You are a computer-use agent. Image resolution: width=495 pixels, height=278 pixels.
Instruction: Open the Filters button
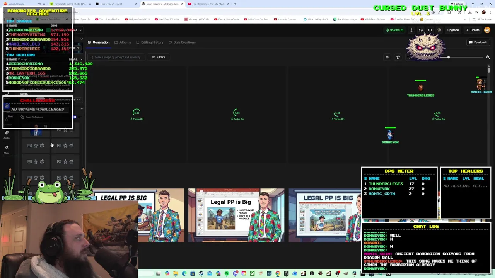[x=158, y=57]
